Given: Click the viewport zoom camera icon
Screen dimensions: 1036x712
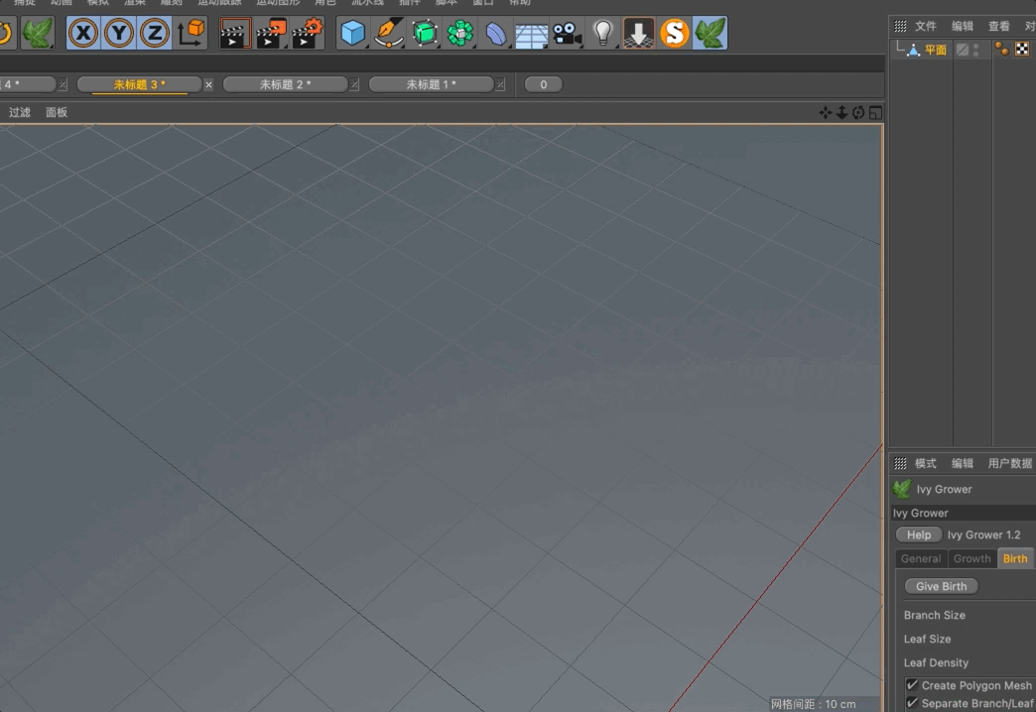Looking at the screenshot, I should click(x=842, y=113).
